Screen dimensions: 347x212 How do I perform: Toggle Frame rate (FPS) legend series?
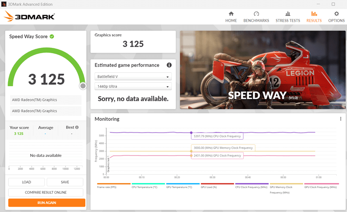coord(113,187)
